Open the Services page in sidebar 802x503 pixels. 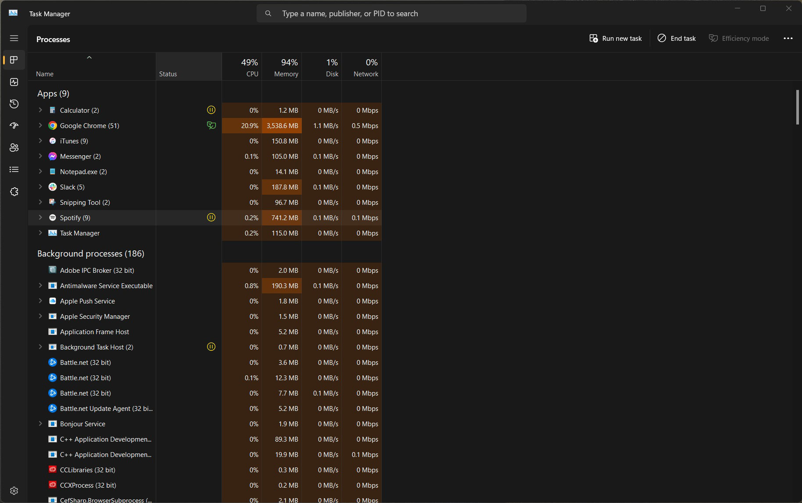(14, 192)
